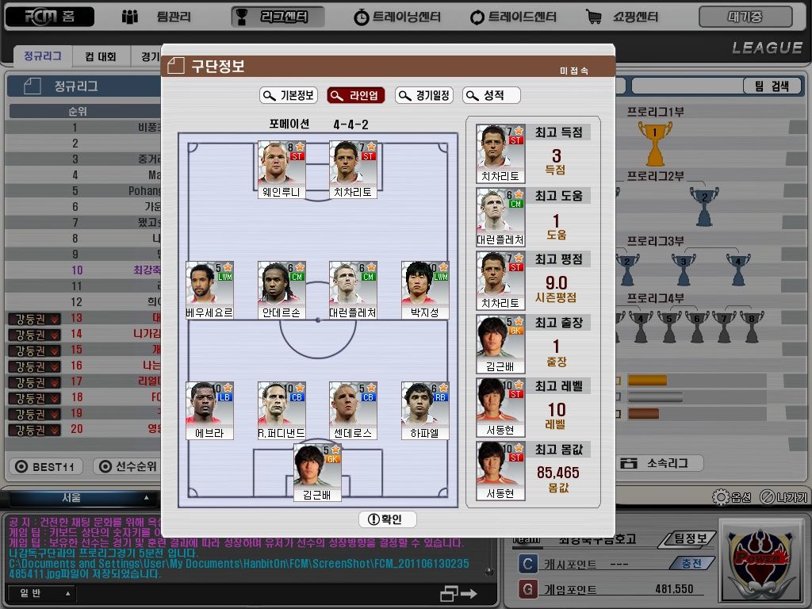Viewport: 812px width, 609px height.
Task: Click 충전 button next to 캐시포인트
Action: (x=691, y=563)
